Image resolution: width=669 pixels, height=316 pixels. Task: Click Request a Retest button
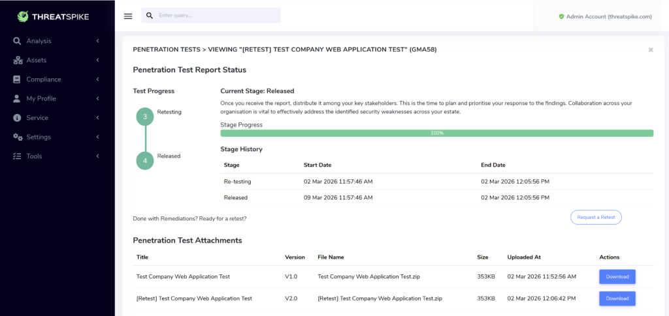coord(596,218)
